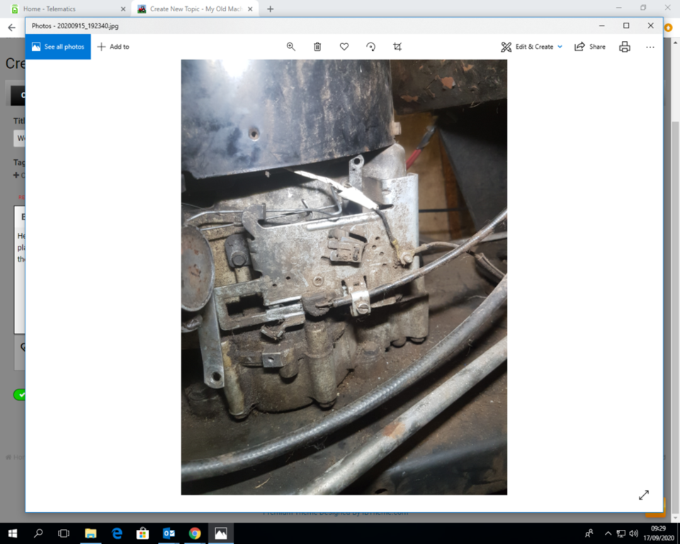Open File Explorer from the taskbar
This screenshot has height=544, width=680.
91,533
